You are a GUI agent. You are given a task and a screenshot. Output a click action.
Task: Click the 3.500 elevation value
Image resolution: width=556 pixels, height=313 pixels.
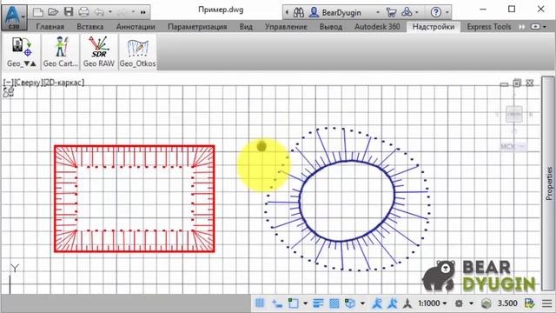pos(507,303)
